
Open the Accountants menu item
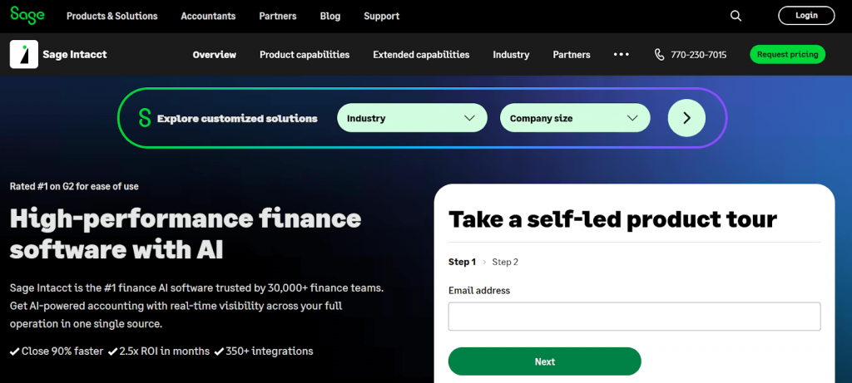(x=208, y=16)
